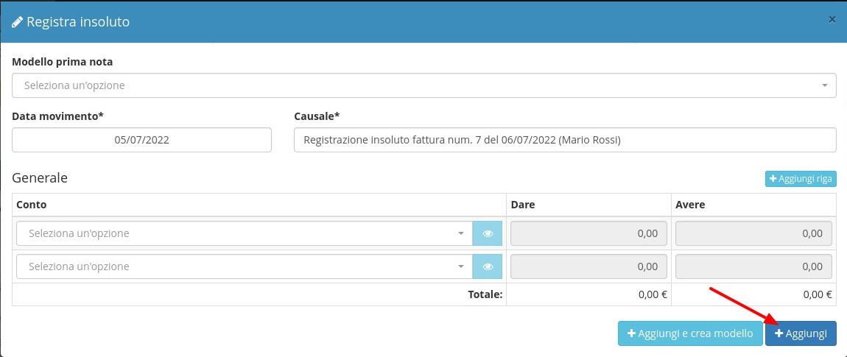Select the second row Dare amount field

588,266
